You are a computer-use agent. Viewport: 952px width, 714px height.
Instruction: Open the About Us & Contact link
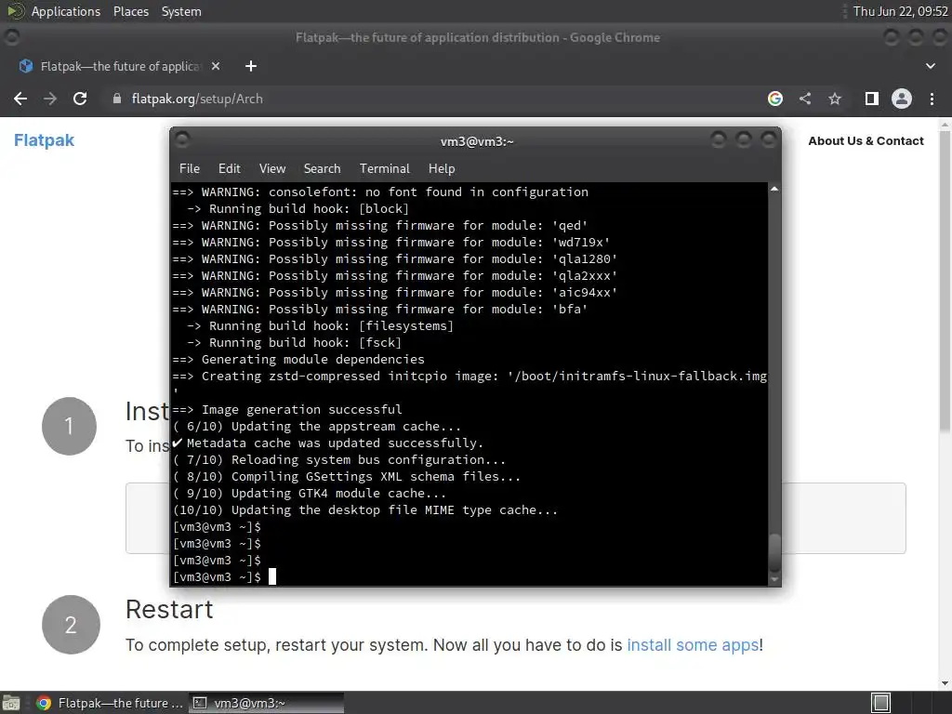tap(866, 141)
